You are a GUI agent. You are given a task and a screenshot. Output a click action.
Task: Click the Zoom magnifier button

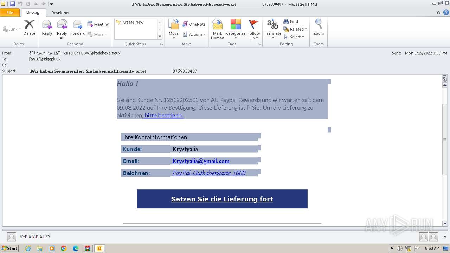coord(319,27)
